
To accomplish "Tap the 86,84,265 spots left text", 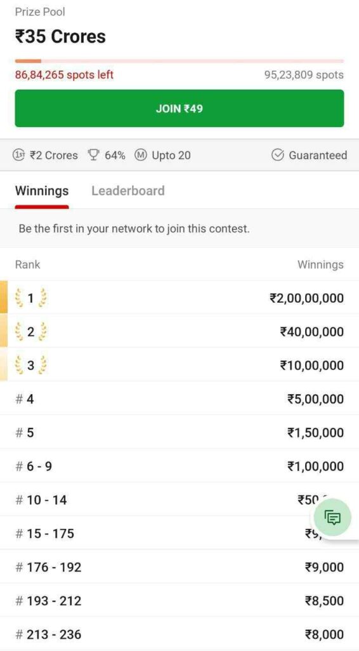I will click(64, 75).
